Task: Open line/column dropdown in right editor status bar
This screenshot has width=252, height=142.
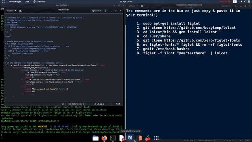Action: pos(232,140)
